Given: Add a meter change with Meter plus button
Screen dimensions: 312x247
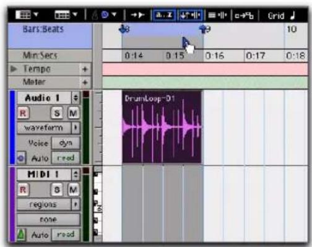Looking at the screenshot, I should click(x=85, y=82).
